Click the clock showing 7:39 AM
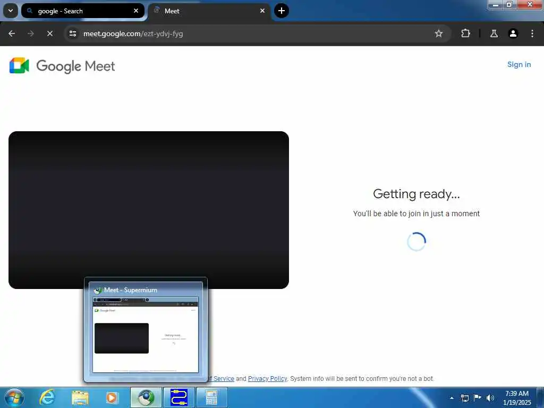Viewport: 544px width, 408px height. pyautogui.click(x=517, y=398)
